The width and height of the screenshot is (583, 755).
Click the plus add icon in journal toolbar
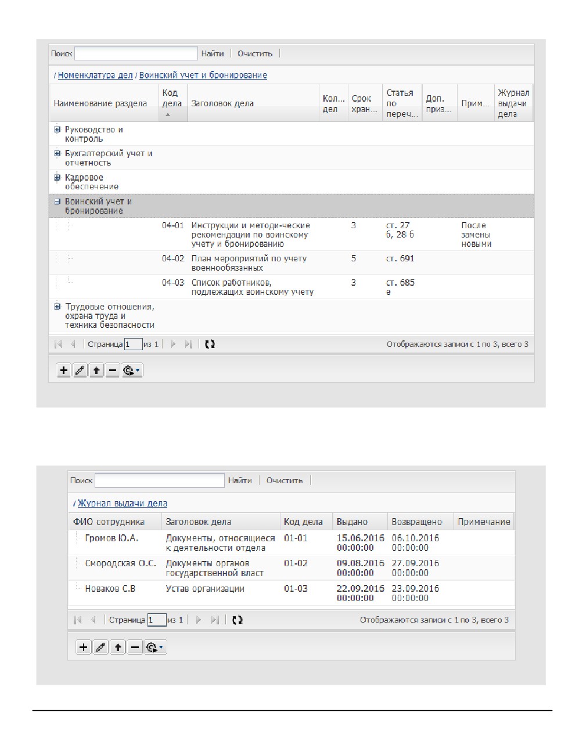84,647
